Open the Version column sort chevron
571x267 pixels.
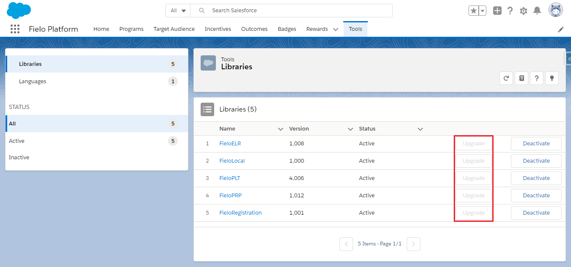[350, 129]
